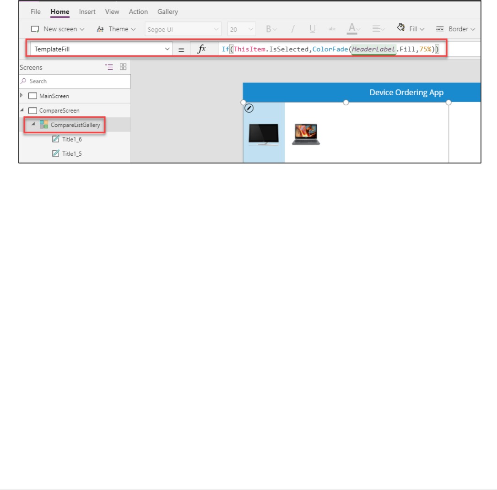497x490 pixels.
Task: Switch to tree list view icon
Action: click(109, 67)
